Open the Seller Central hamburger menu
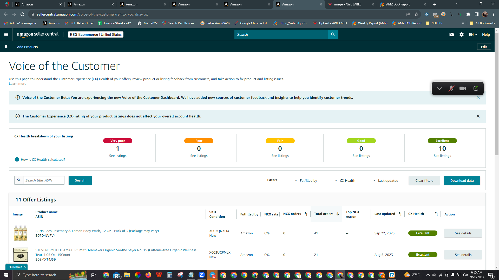The width and height of the screenshot is (499, 280). 6,34
